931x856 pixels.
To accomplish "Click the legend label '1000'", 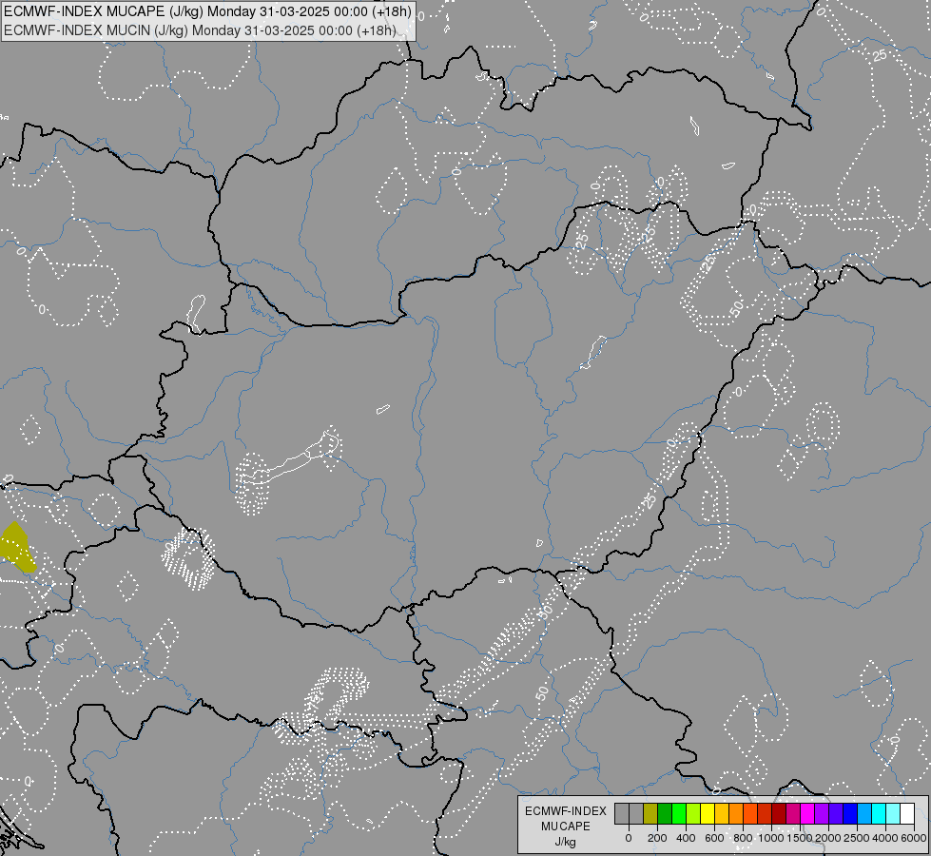I will (770, 838).
